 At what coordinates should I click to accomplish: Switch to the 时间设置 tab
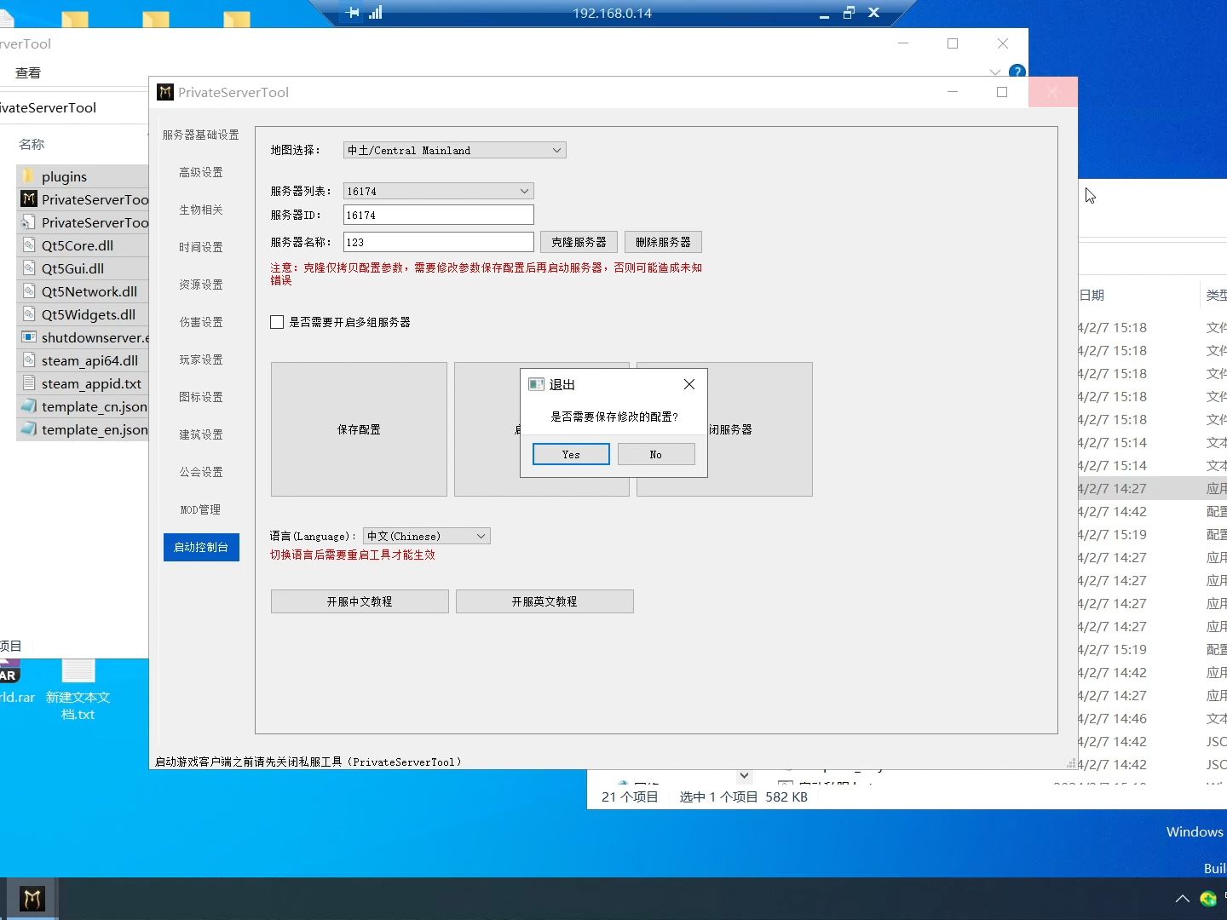click(201, 247)
